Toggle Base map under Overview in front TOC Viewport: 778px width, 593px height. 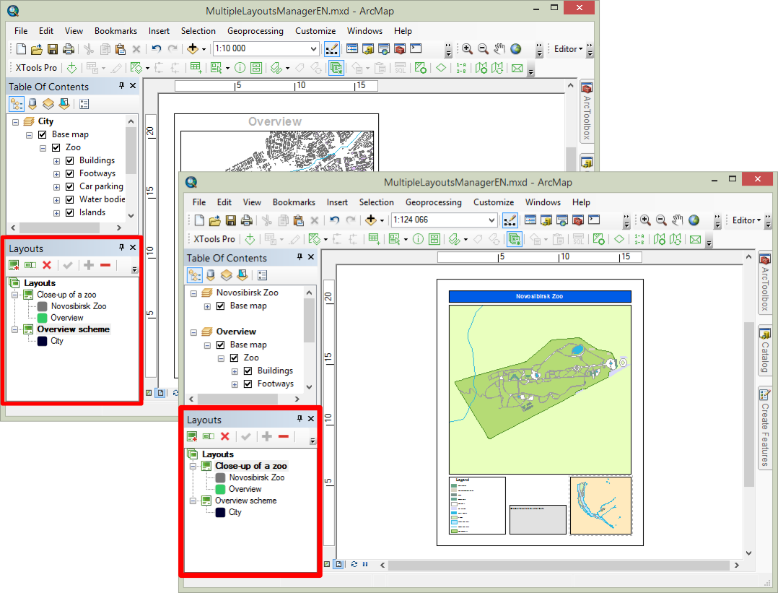click(221, 345)
